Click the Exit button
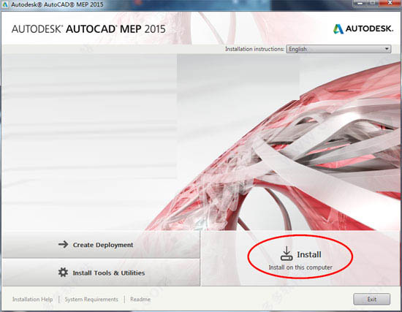This screenshot has height=312, width=402. coord(371,299)
